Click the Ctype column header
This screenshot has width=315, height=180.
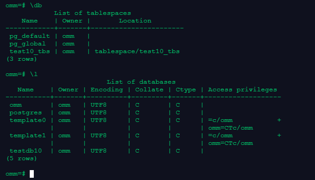(x=186, y=90)
